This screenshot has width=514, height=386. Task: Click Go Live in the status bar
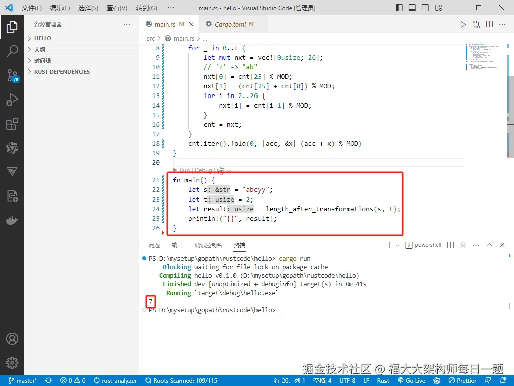[412, 380]
